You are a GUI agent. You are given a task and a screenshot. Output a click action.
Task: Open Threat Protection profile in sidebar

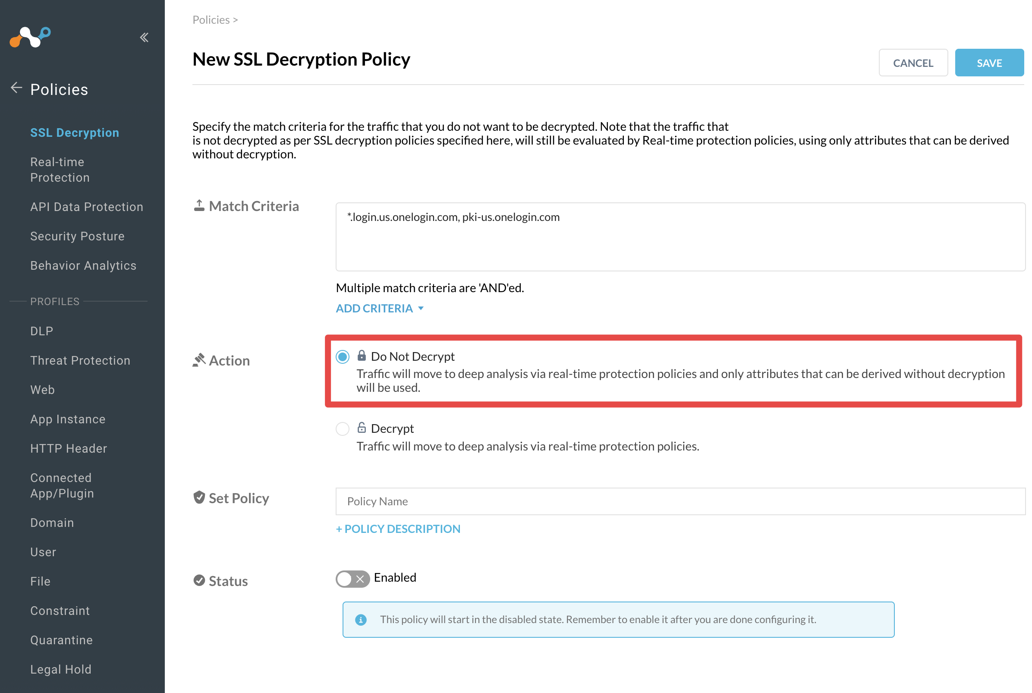coord(80,361)
